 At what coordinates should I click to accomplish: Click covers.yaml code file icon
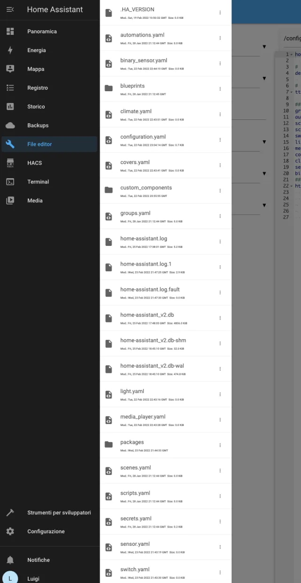pyautogui.click(x=109, y=165)
